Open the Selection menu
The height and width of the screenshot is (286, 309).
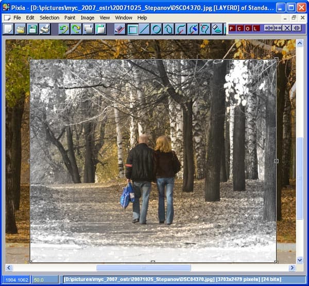(49, 18)
